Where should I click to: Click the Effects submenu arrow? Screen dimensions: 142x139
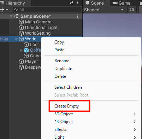click(135, 129)
